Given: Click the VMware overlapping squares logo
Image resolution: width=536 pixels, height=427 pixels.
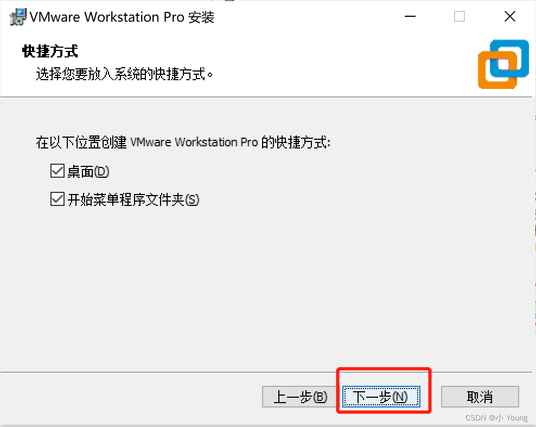Looking at the screenshot, I should (503, 64).
